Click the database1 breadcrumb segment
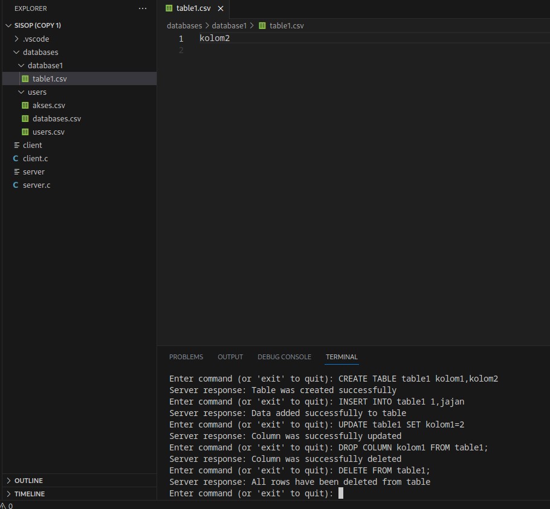The image size is (550, 509). point(229,25)
